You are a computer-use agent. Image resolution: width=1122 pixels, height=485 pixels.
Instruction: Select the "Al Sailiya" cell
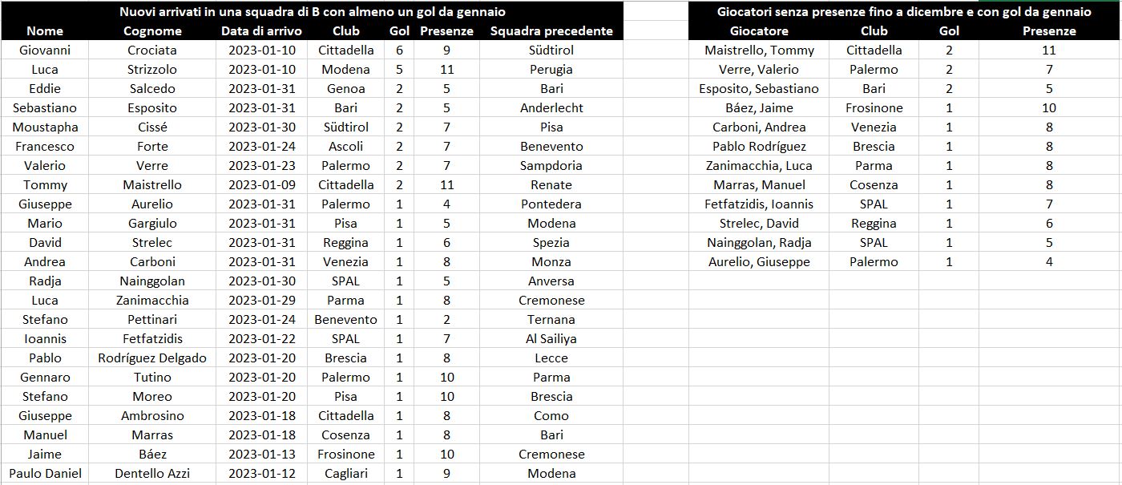(x=551, y=338)
